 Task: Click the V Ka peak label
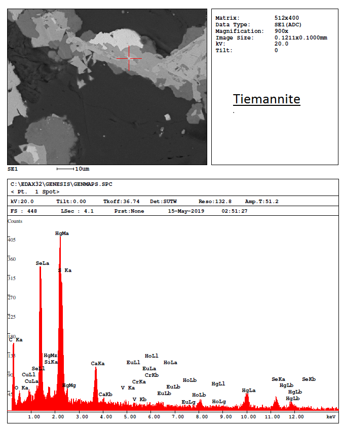click(x=128, y=388)
